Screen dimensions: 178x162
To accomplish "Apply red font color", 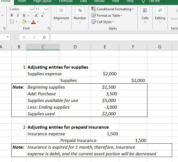I will pos(33,22).
